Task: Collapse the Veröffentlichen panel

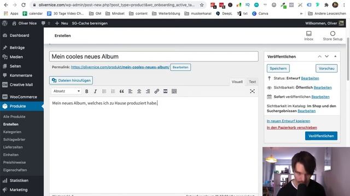Action: click(335, 57)
